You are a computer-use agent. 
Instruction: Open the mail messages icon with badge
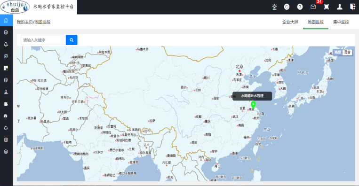tap(313, 7)
